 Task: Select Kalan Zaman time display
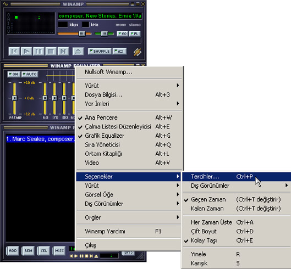tap(237, 209)
